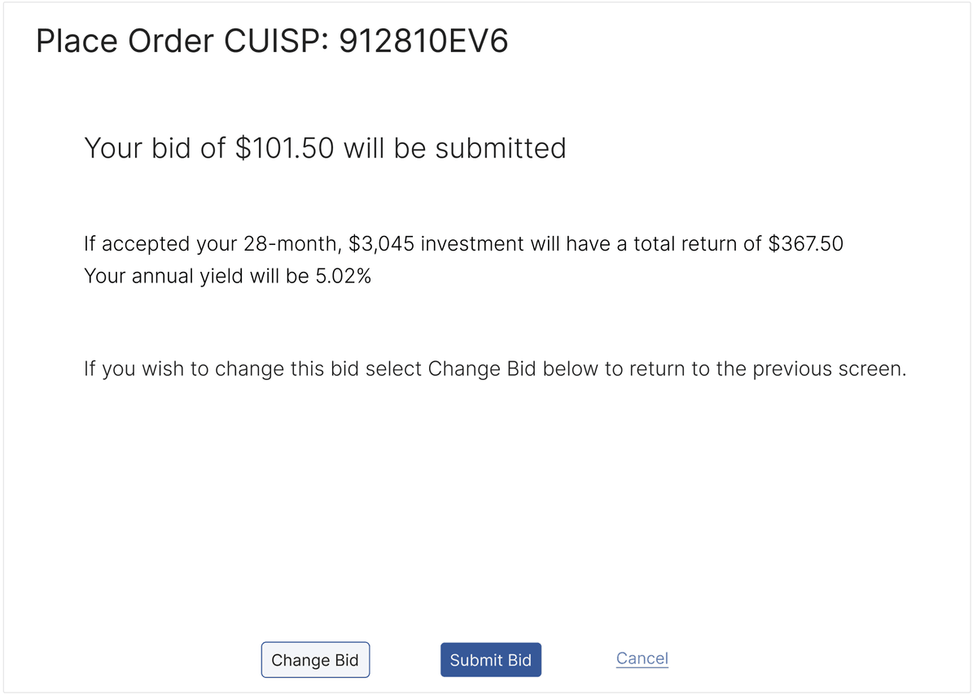Click the 5.02% annual yield figure
The image size is (977, 699).
pyautogui.click(x=343, y=276)
